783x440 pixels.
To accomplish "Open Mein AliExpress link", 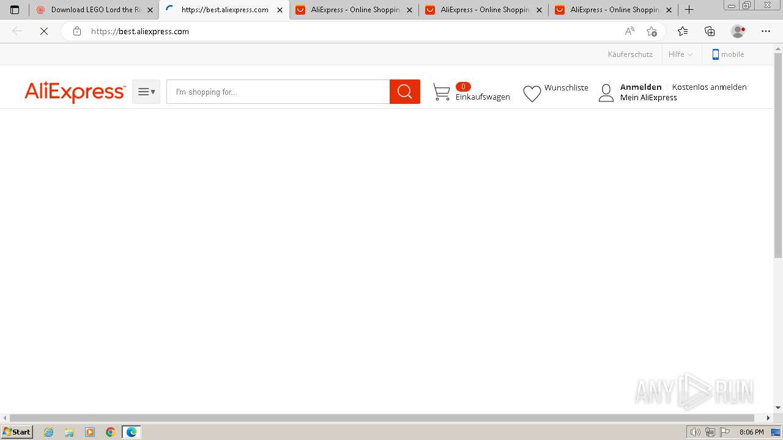I will (x=648, y=98).
